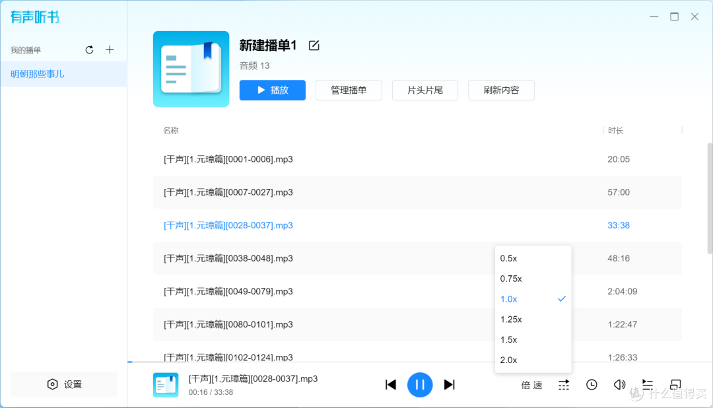Open 管理播单 playlist management
713x408 pixels.
coord(349,90)
